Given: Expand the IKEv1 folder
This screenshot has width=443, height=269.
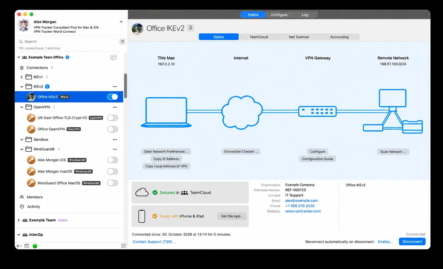Looking at the screenshot, I should [21, 77].
